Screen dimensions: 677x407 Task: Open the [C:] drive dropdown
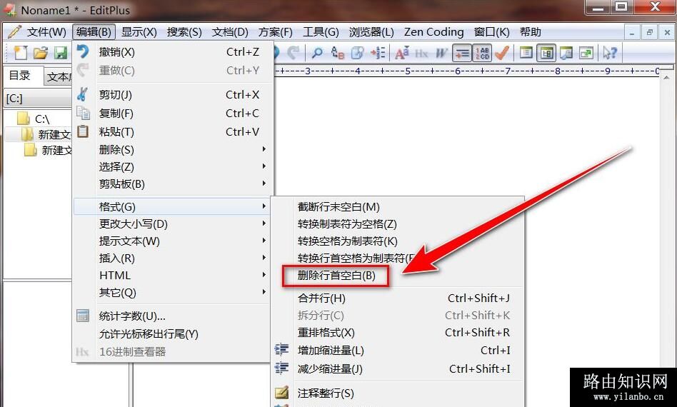(x=38, y=99)
